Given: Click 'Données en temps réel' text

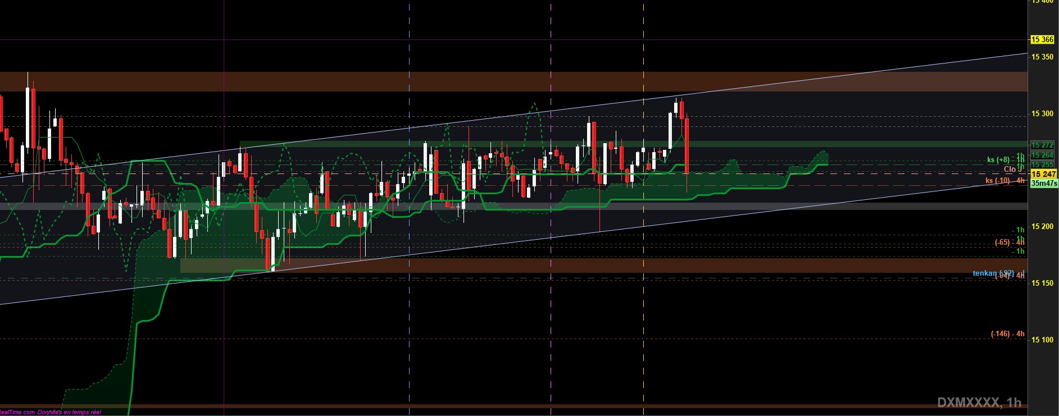Looking at the screenshot, I should coord(69,413).
